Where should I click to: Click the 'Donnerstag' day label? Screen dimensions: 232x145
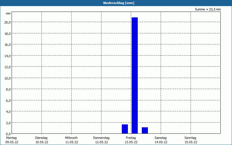[x=101, y=138]
